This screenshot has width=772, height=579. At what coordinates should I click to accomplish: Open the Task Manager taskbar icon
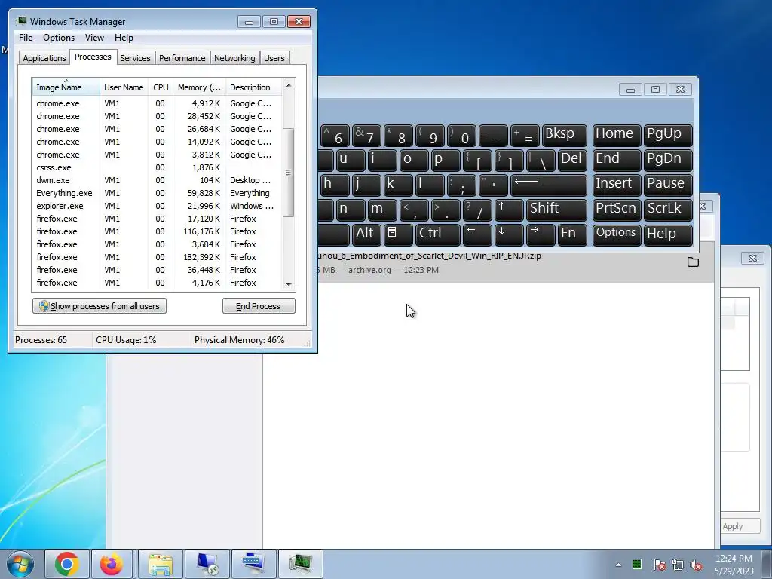tap(300, 564)
